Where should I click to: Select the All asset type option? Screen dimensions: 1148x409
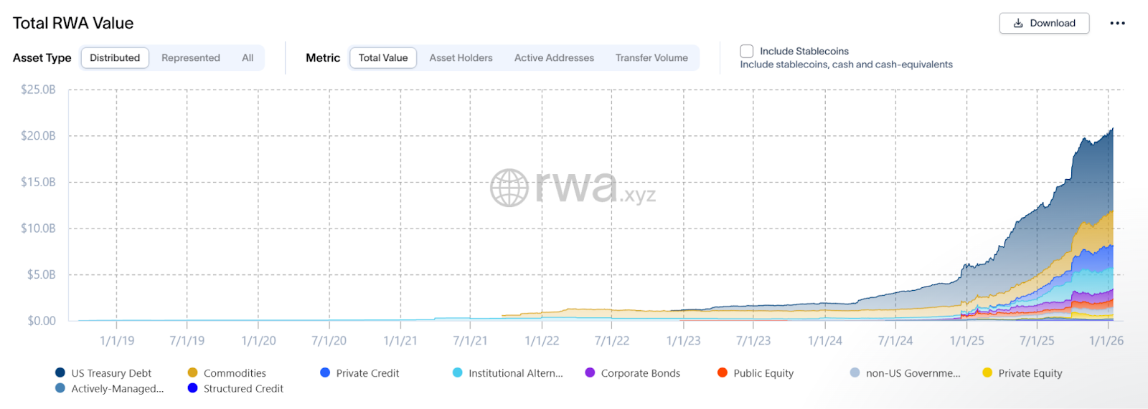248,58
